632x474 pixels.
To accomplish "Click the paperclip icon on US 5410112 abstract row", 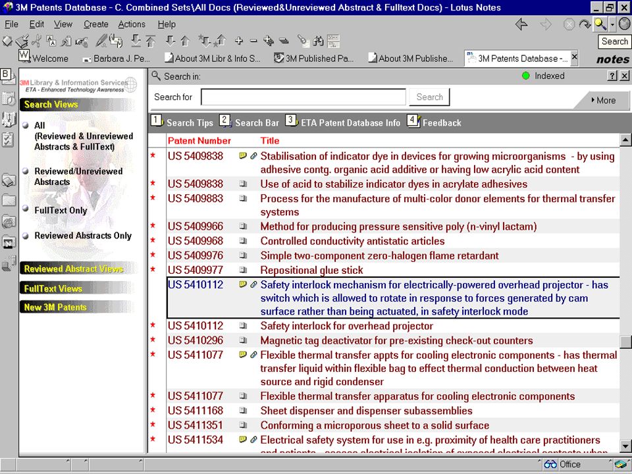I will (x=253, y=284).
